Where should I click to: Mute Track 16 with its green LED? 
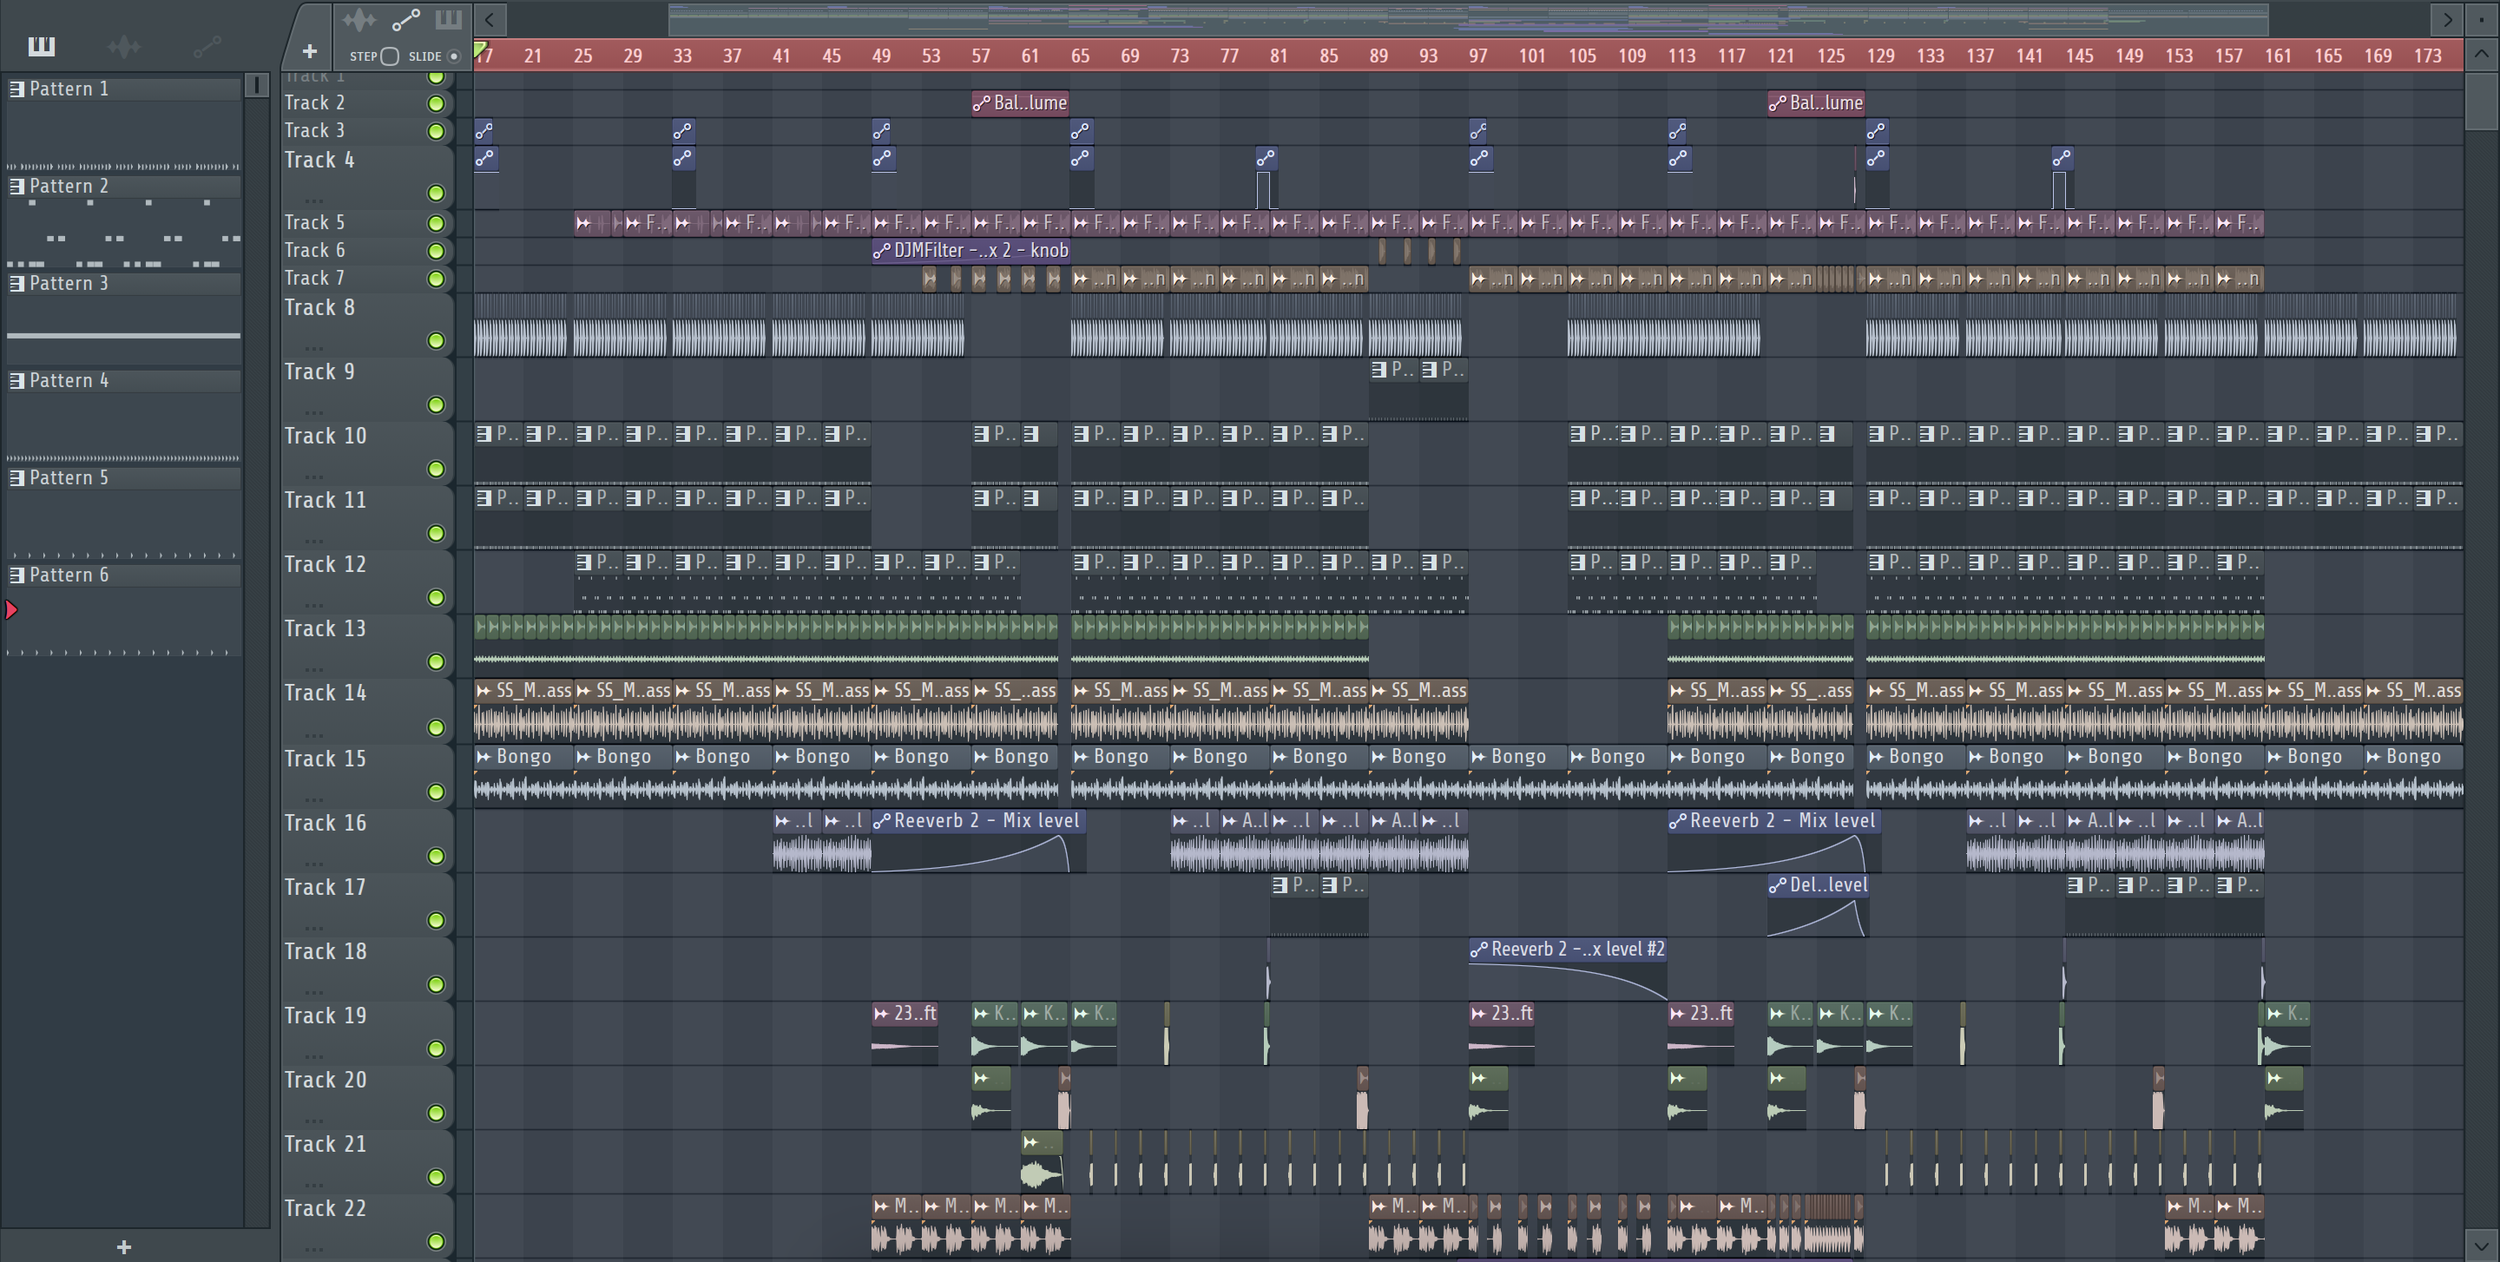pyautogui.click(x=436, y=856)
